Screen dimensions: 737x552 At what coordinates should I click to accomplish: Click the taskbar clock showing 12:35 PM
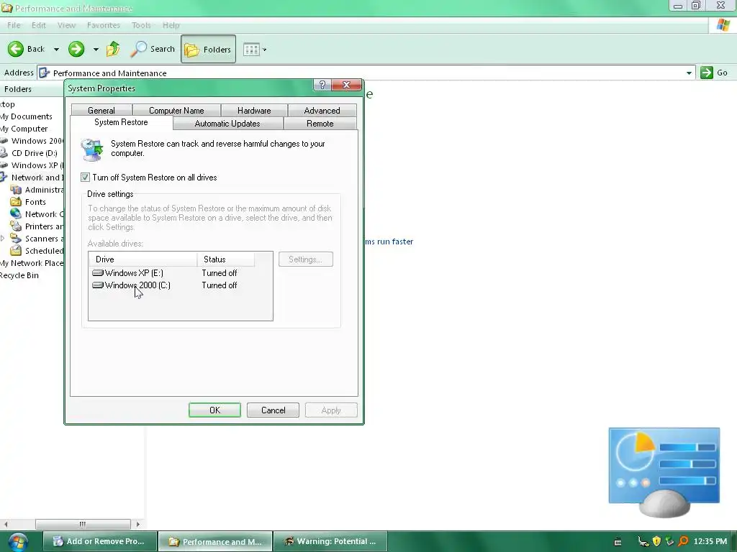[x=710, y=542]
